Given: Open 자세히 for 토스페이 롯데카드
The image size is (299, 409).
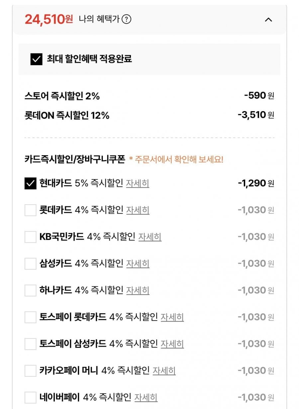Looking at the screenshot, I should 172,317.
